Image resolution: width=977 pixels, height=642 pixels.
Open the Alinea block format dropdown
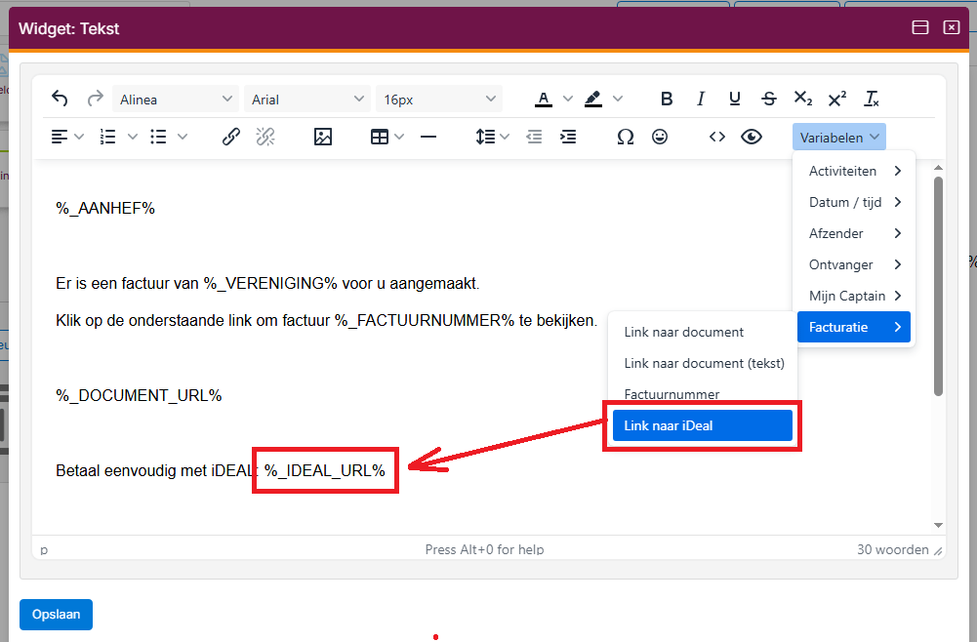click(176, 99)
